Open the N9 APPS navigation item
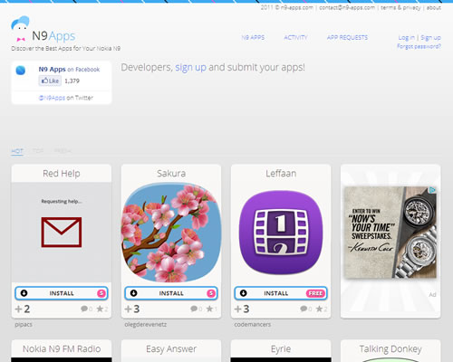 pyautogui.click(x=253, y=38)
